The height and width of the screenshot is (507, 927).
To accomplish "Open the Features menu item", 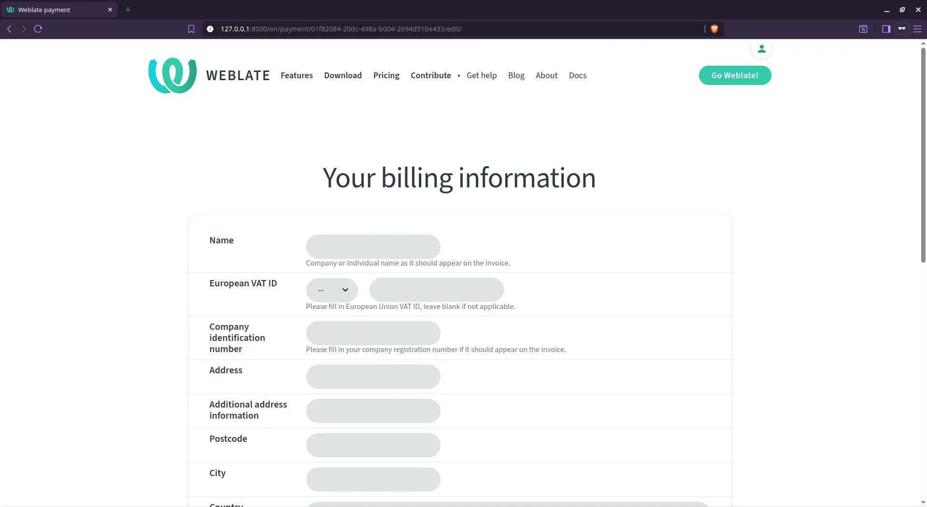I will pos(297,75).
